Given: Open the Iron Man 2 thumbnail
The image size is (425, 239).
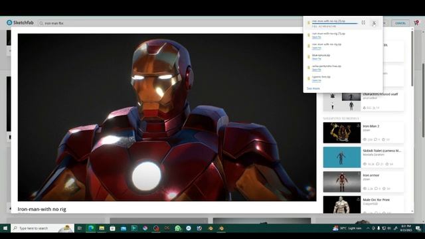Looking at the screenshot, I should (x=342, y=133).
